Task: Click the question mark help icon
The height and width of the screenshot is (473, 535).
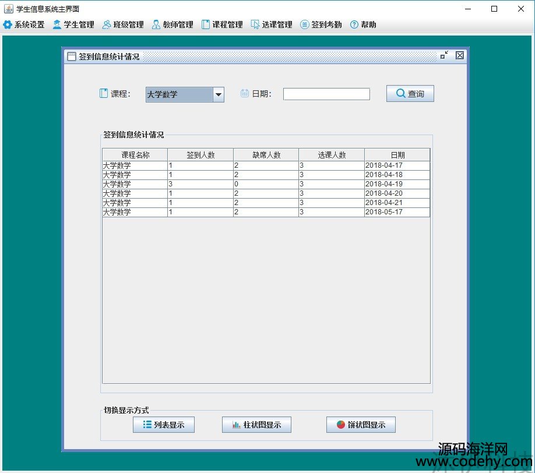Action: point(354,24)
